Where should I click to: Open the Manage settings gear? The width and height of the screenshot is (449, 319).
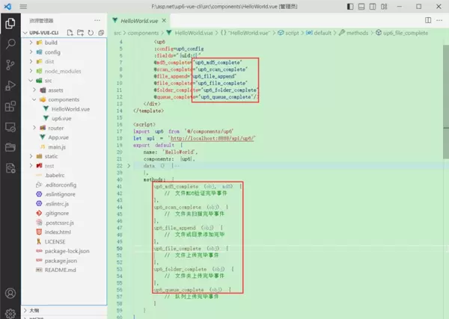tap(10, 312)
